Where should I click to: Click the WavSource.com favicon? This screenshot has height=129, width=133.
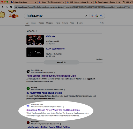28,106
